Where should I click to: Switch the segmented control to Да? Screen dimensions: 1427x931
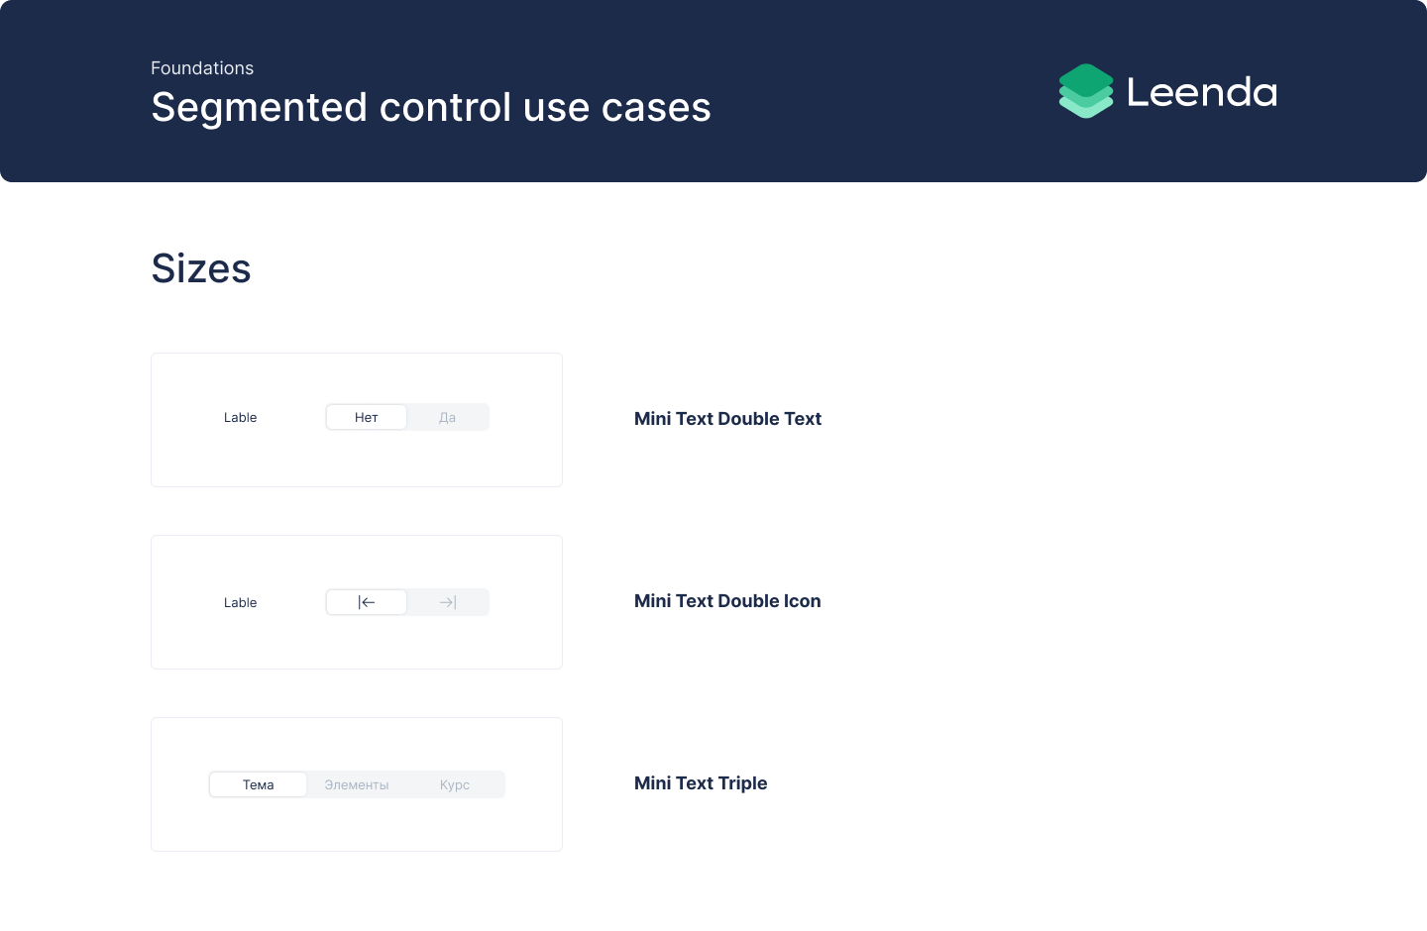(448, 417)
